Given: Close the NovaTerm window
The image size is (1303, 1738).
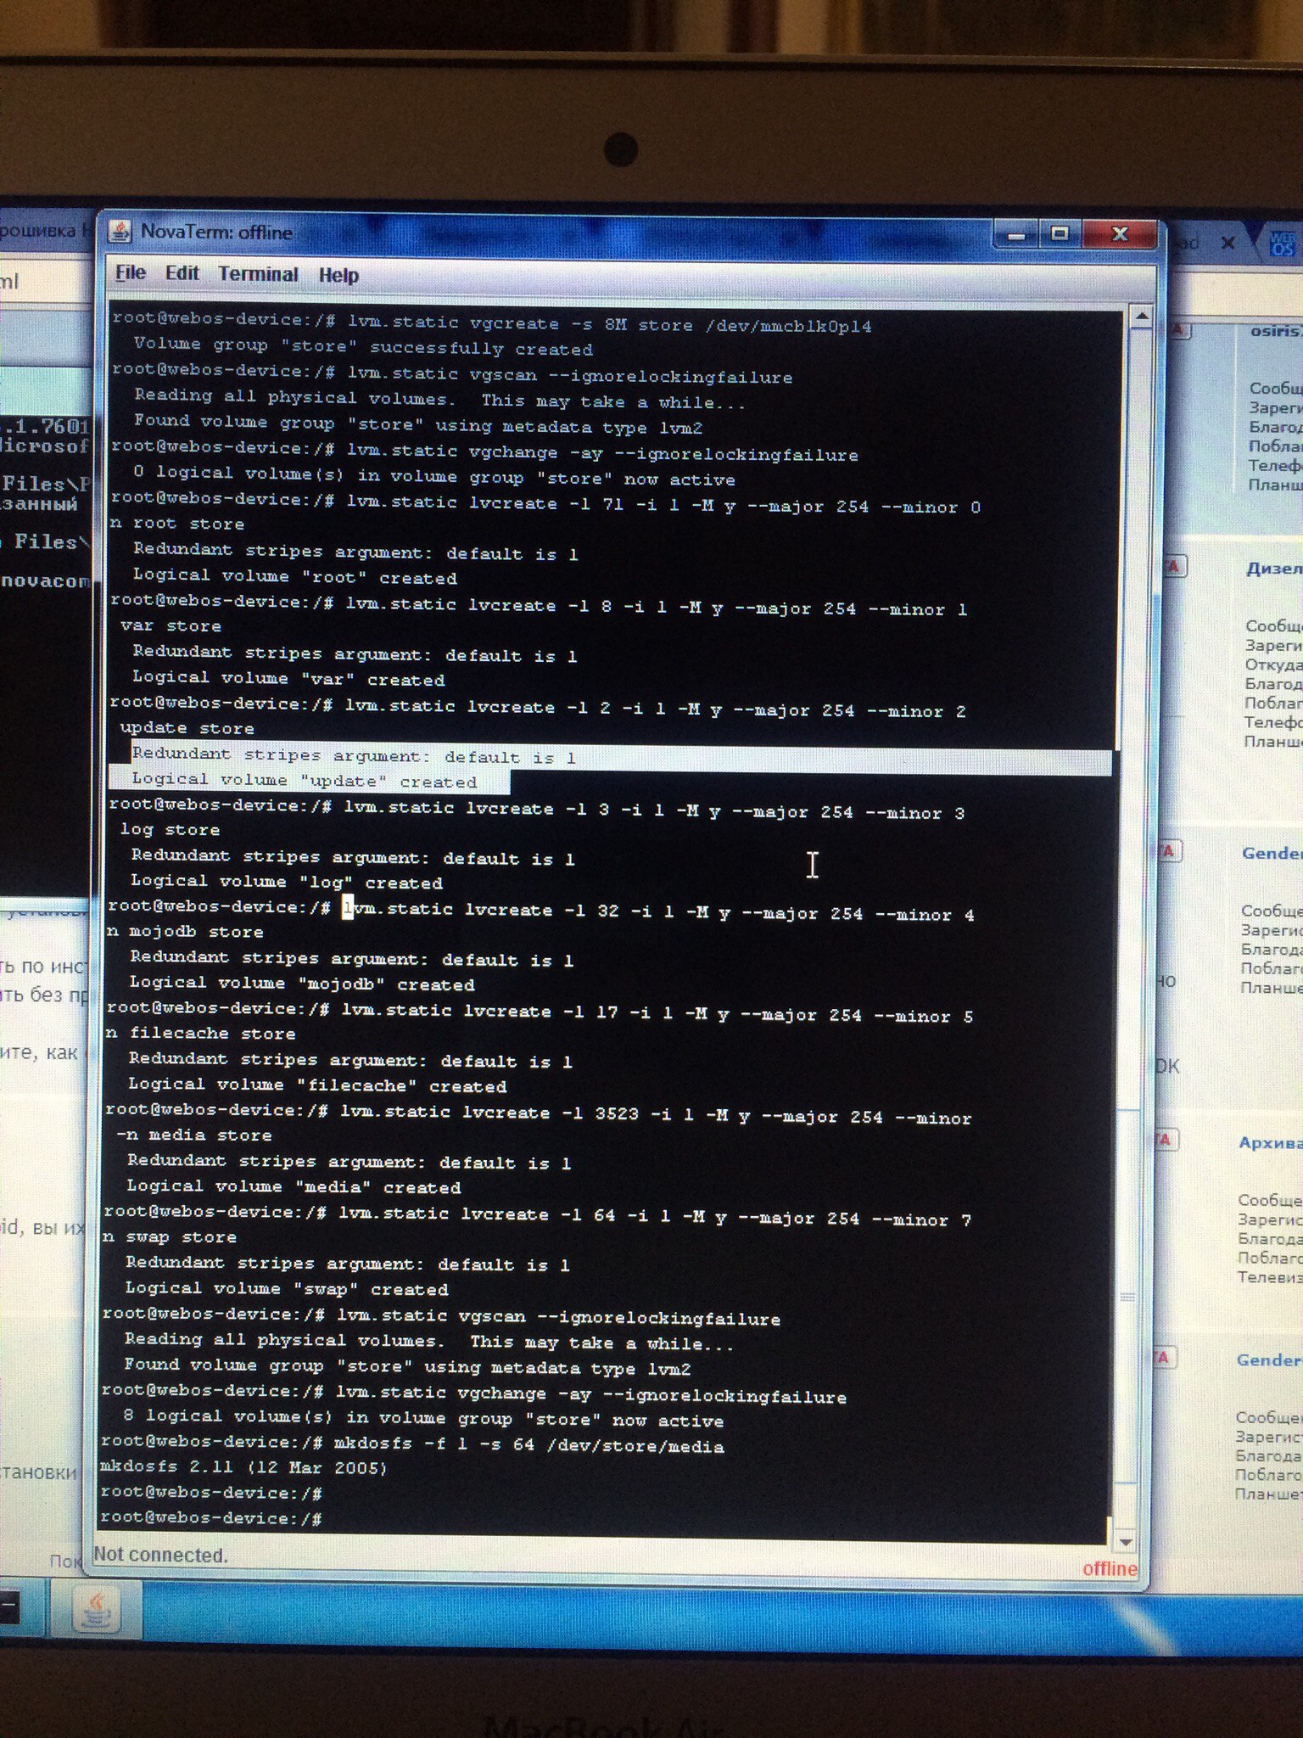Looking at the screenshot, I should coord(1119,234).
